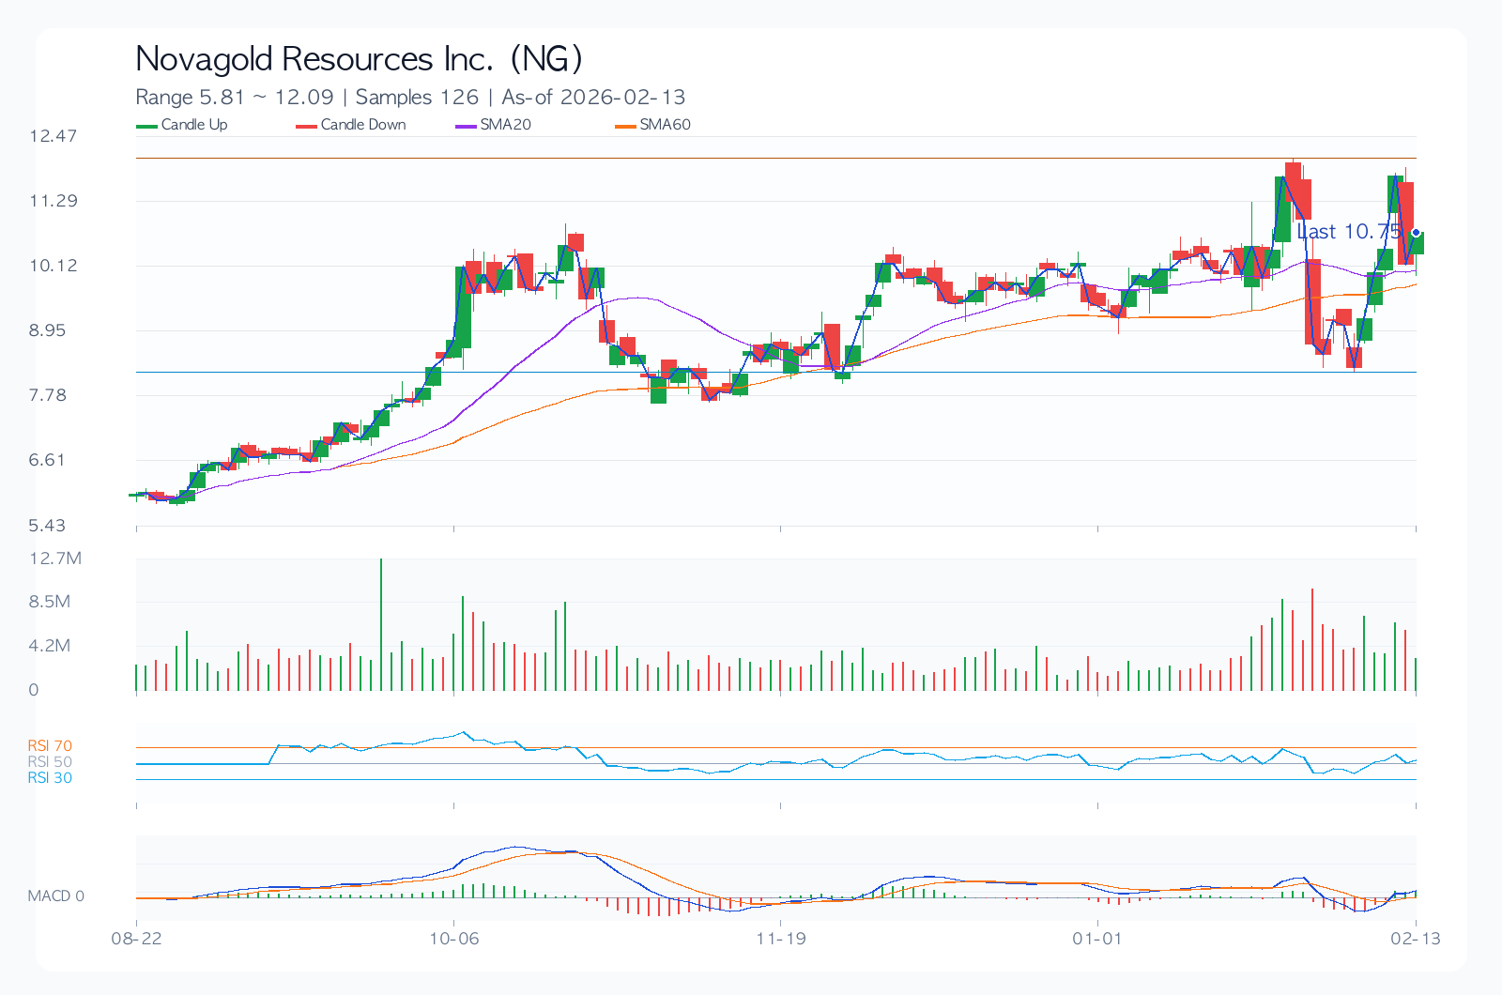Viewport: 1502px width, 995px height.
Task: Click the Novagold Resources Inc. (NG) title
Action: tap(359, 59)
